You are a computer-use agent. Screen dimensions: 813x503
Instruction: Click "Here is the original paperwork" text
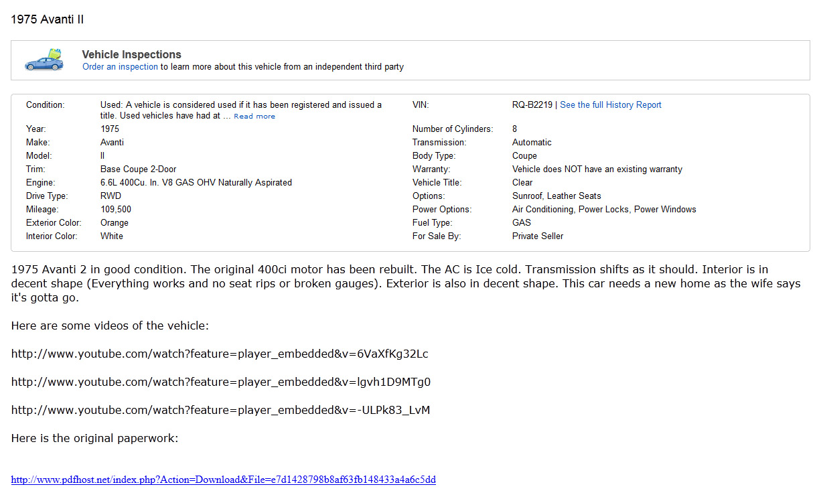[x=94, y=439]
